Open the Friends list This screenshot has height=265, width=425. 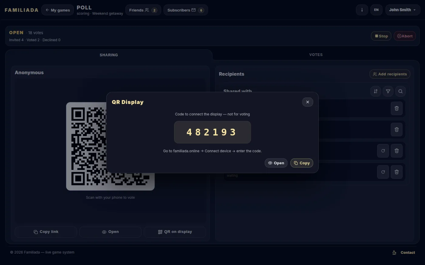143,10
